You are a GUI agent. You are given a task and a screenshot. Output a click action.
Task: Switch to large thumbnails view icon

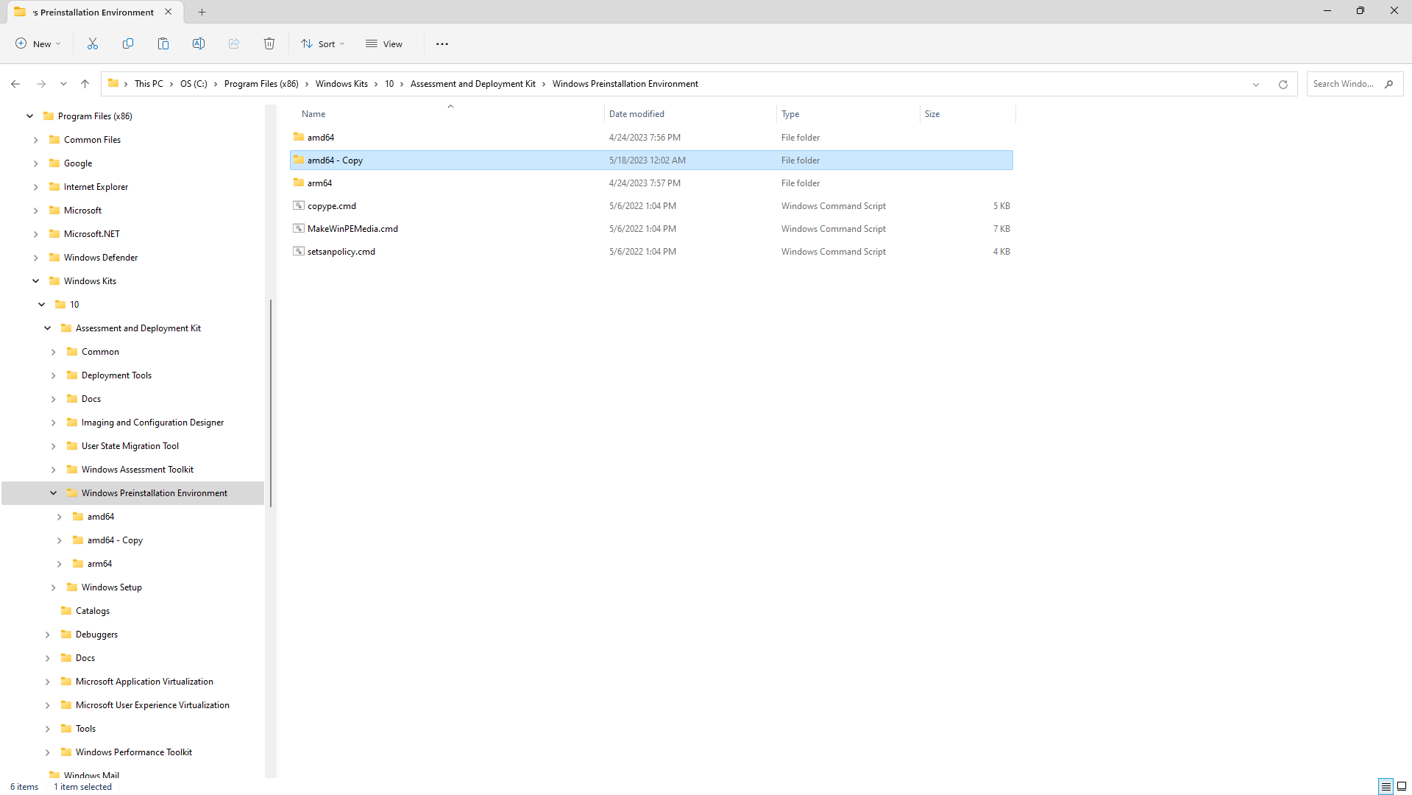click(x=1402, y=786)
